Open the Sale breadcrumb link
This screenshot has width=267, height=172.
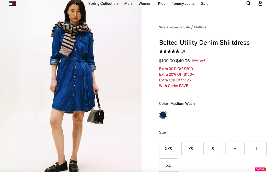162,27
